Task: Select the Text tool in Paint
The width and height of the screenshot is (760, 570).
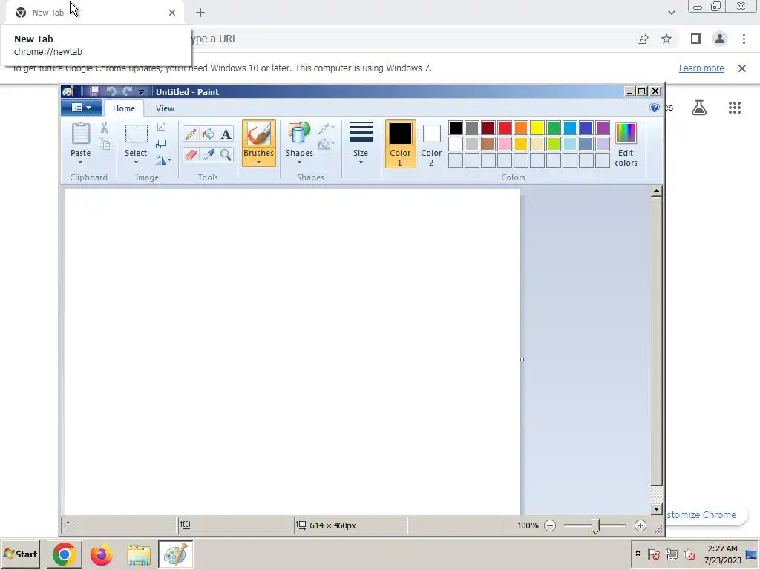Action: [x=226, y=134]
